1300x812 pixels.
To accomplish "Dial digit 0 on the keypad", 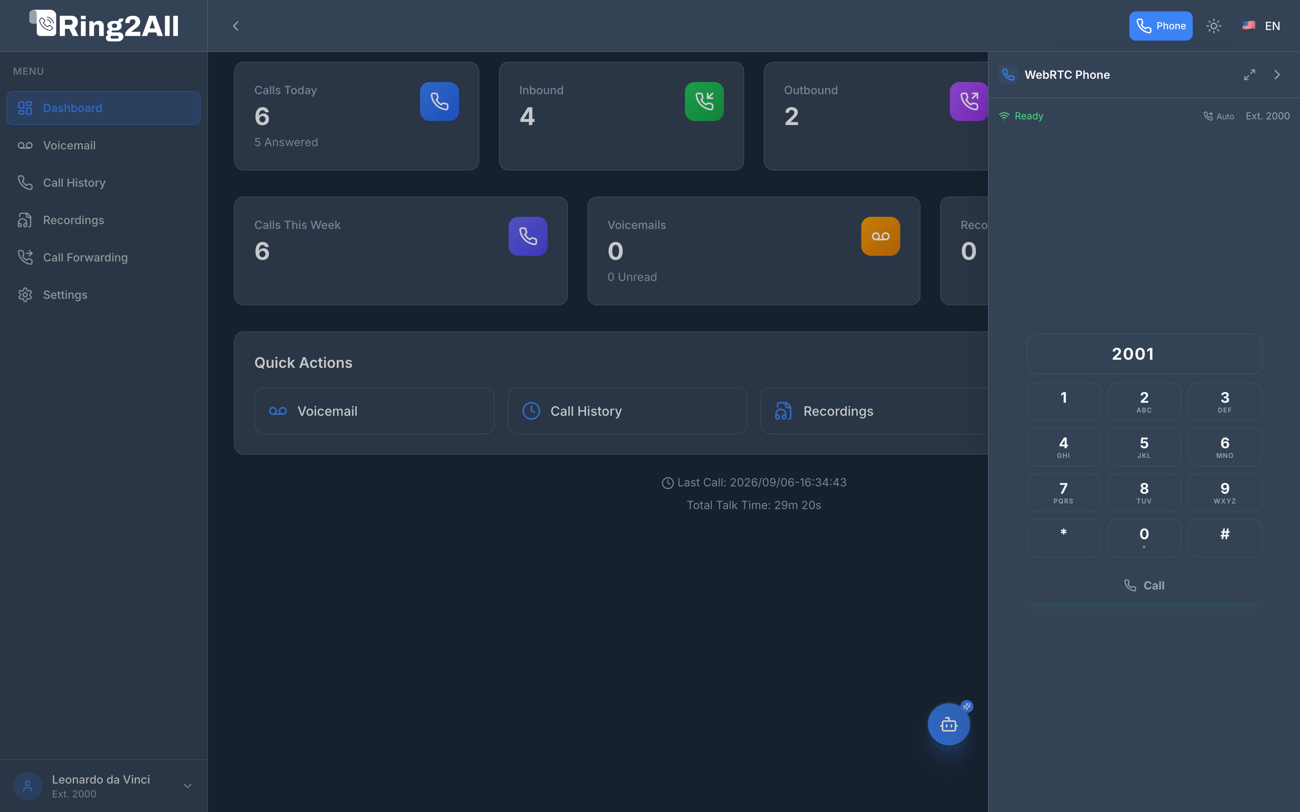I will (1144, 538).
